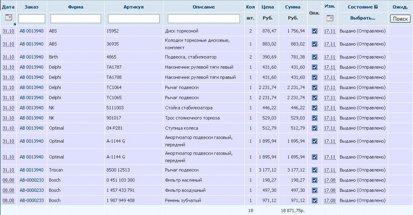Click the sort arrow below Дата calendar
Viewport: 413px width, 215px height.
14,24
